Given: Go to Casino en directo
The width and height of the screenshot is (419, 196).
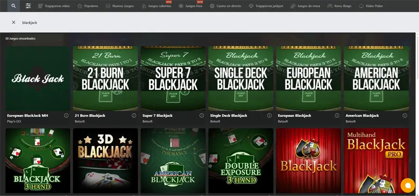Looking at the screenshot, I should (x=226, y=6).
